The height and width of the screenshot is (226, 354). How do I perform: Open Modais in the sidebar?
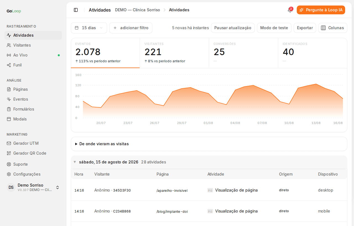pyautogui.click(x=33, y=119)
